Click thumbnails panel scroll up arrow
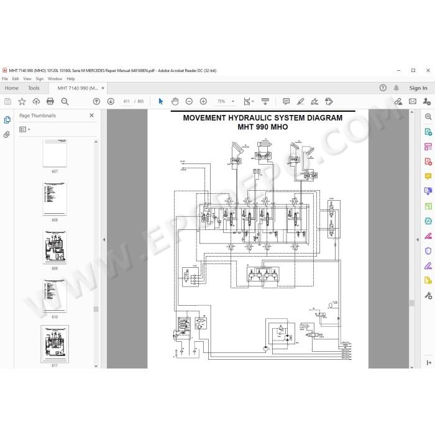The height and width of the screenshot is (435, 435). tap(96, 142)
